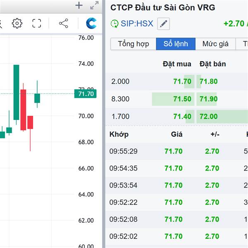Click the Đặt mua column header
This screenshot has width=248, height=248.
tap(177, 64)
